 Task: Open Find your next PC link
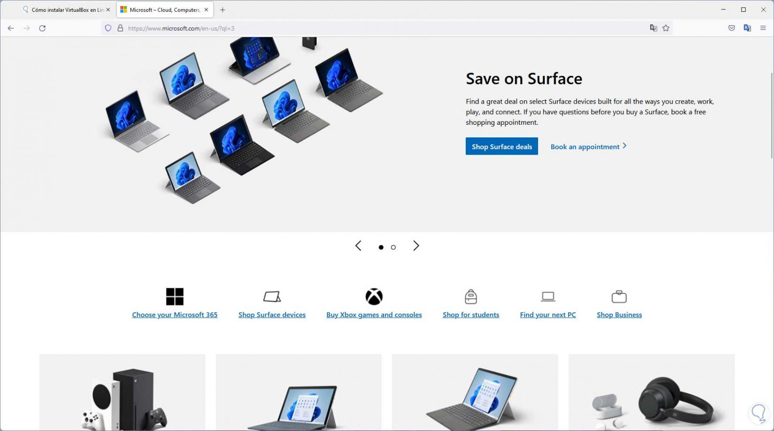548,315
